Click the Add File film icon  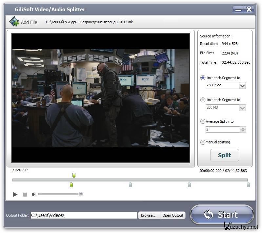click(14, 22)
